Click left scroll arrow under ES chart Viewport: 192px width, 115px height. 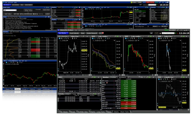[58, 75]
